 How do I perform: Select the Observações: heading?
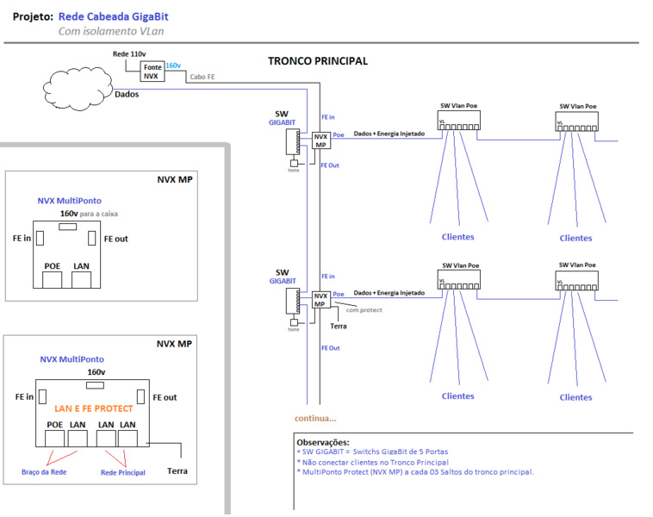coord(323,442)
